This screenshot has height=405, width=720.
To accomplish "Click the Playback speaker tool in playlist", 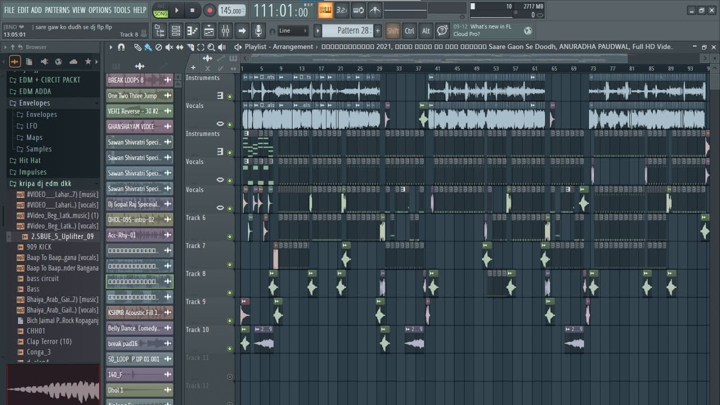I will [222, 47].
